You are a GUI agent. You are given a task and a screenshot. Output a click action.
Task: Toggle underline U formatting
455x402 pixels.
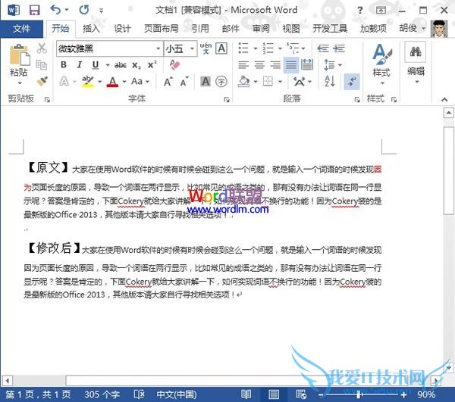pyautogui.click(x=96, y=65)
